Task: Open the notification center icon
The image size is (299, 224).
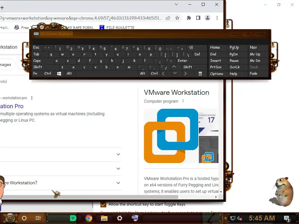Action: tap(287, 219)
